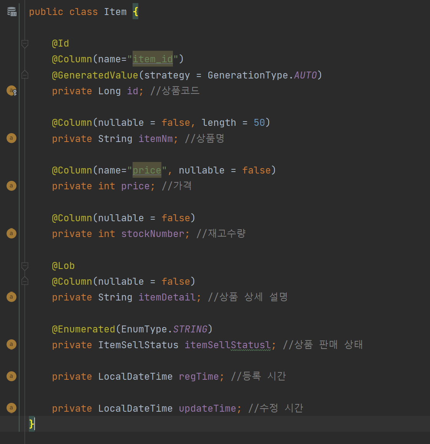
Task: Click the attribute gutter icon beside the price field
Action: click(x=11, y=186)
